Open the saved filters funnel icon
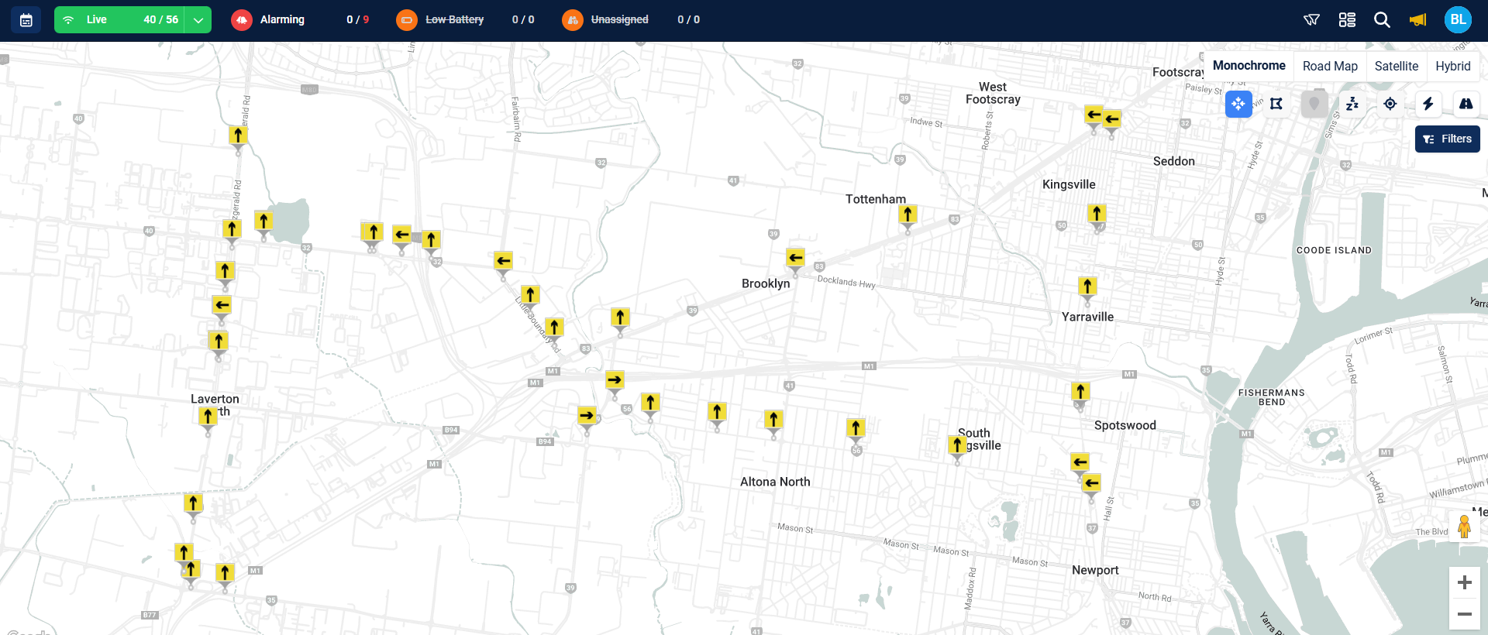This screenshot has height=635, width=1488. [x=1311, y=20]
